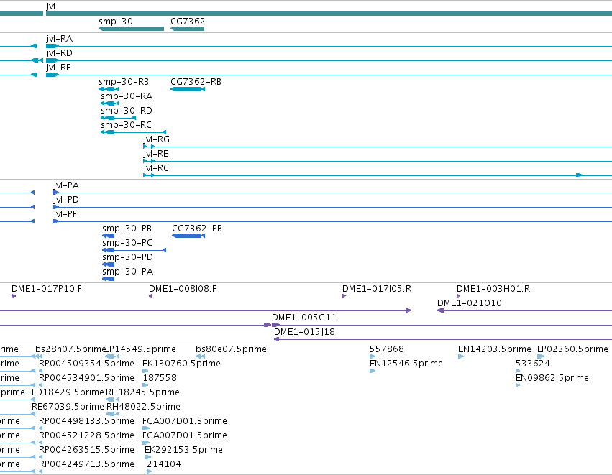Click the RP004521228.5prime EST label
This screenshot has width=612, height=475.
click(x=86, y=436)
